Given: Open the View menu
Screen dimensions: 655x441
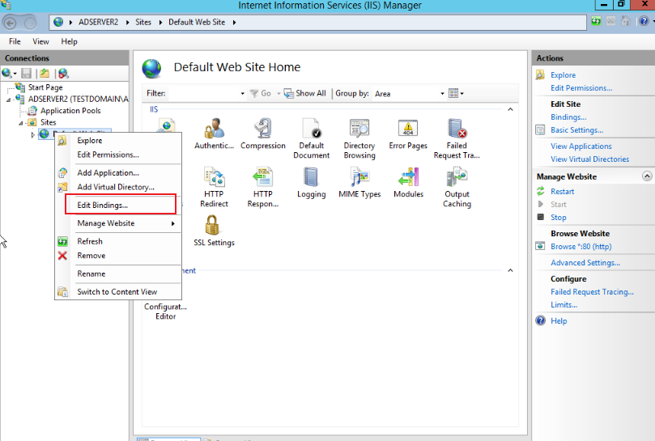Looking at the screenshot, I should (x=40, y=41).
